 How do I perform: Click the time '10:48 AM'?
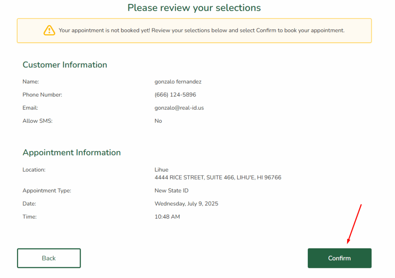167,217
